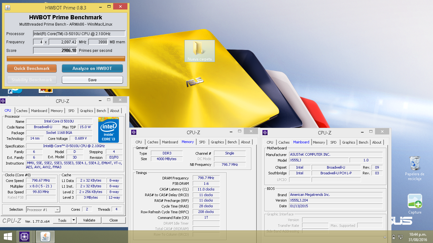Screen dimensions: 433x243
Task: Click the CPU-Z icon on the taskbar
Action: click(x=24, y=236)
